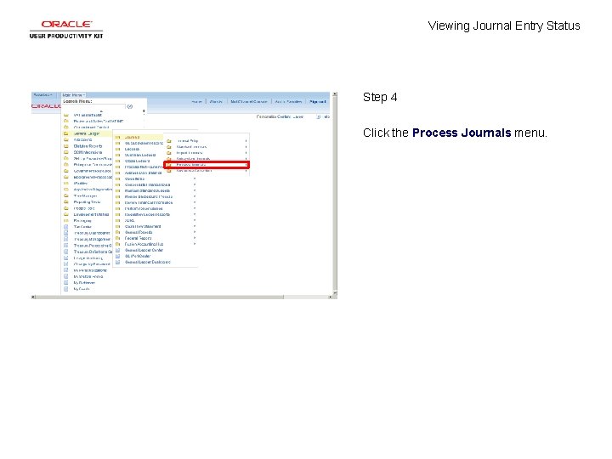This screenshot has height=459, width=612.
Task: Click the General Ledger Dashboard page icon
Action: pos(117,263)
